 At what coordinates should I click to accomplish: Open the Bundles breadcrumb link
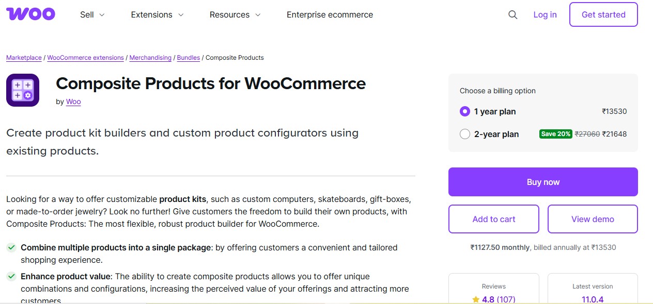point(188,58)
